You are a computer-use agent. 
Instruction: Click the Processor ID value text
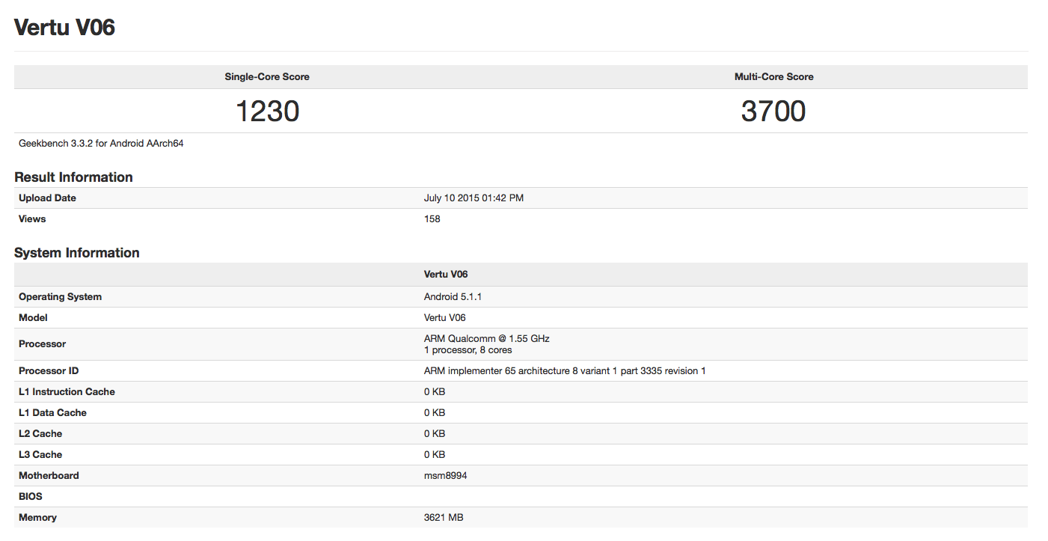pos(565,371)
